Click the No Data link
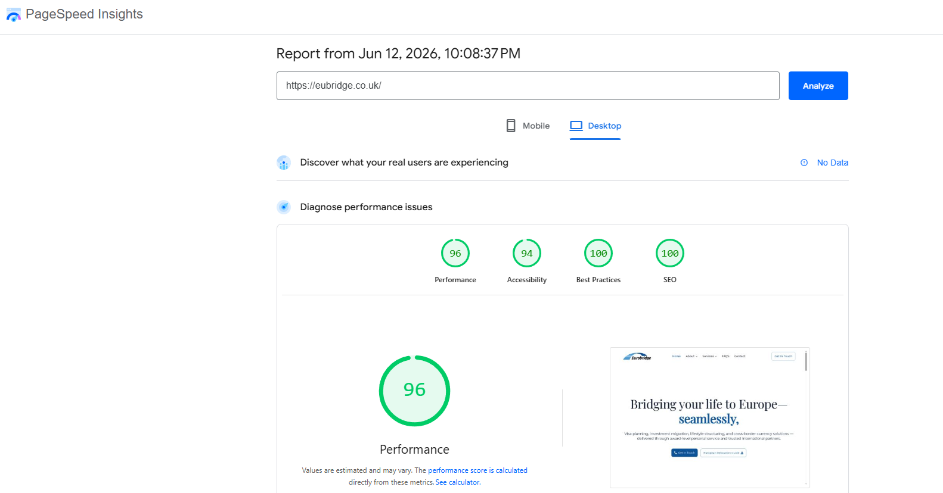The height and width of the screenshot is (493, 943). 832,163
